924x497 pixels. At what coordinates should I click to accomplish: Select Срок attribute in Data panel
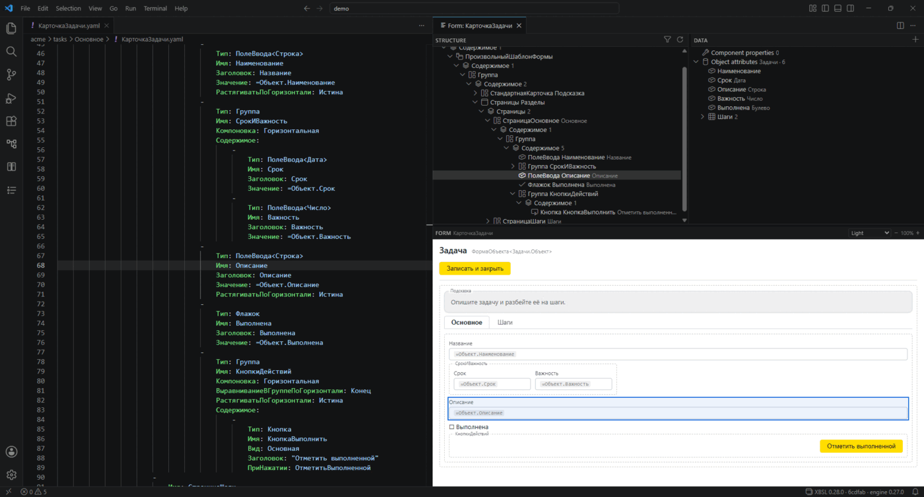pyautogui.click(x=727, y=81)
